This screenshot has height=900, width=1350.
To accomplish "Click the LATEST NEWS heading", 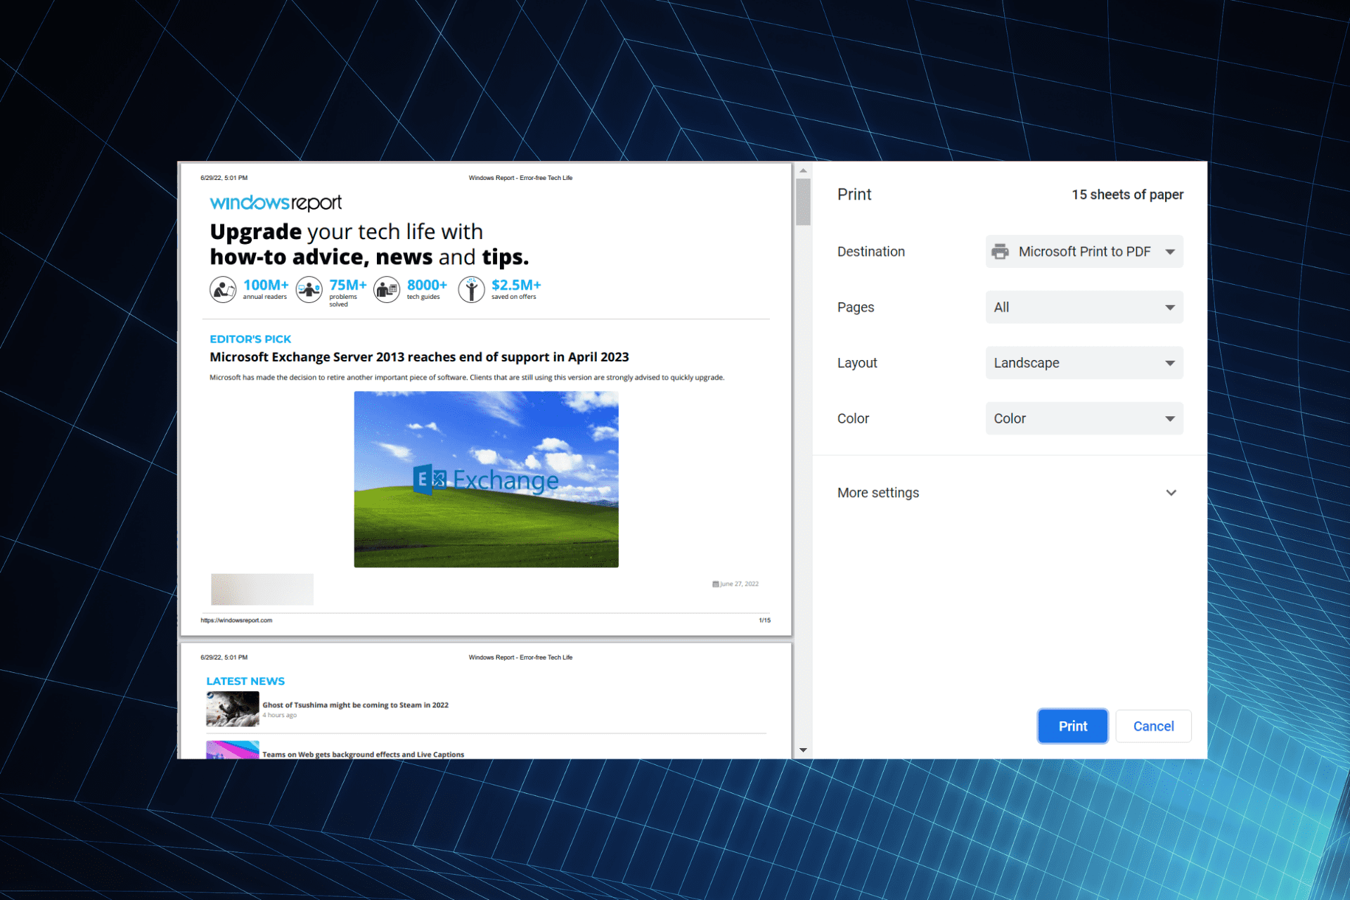I will (x=245, y=681).
